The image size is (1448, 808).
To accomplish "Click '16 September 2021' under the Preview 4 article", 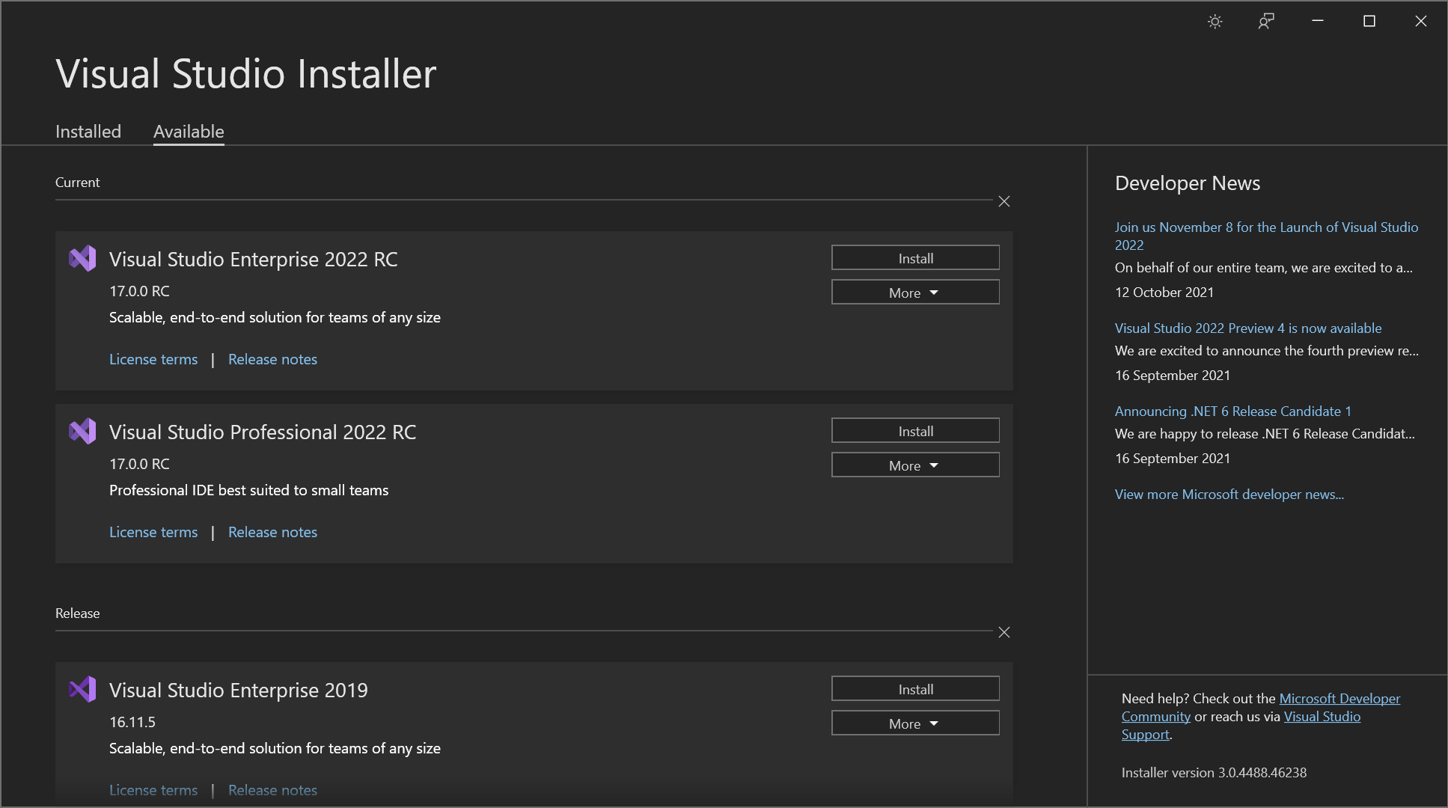I will (x=1173, y=376).
